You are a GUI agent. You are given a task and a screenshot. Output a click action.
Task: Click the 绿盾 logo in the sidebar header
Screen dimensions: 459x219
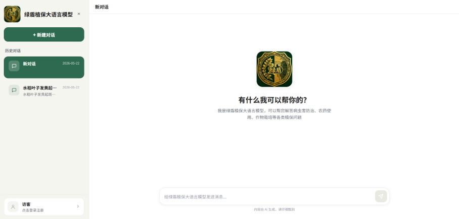tap(12, 14)
